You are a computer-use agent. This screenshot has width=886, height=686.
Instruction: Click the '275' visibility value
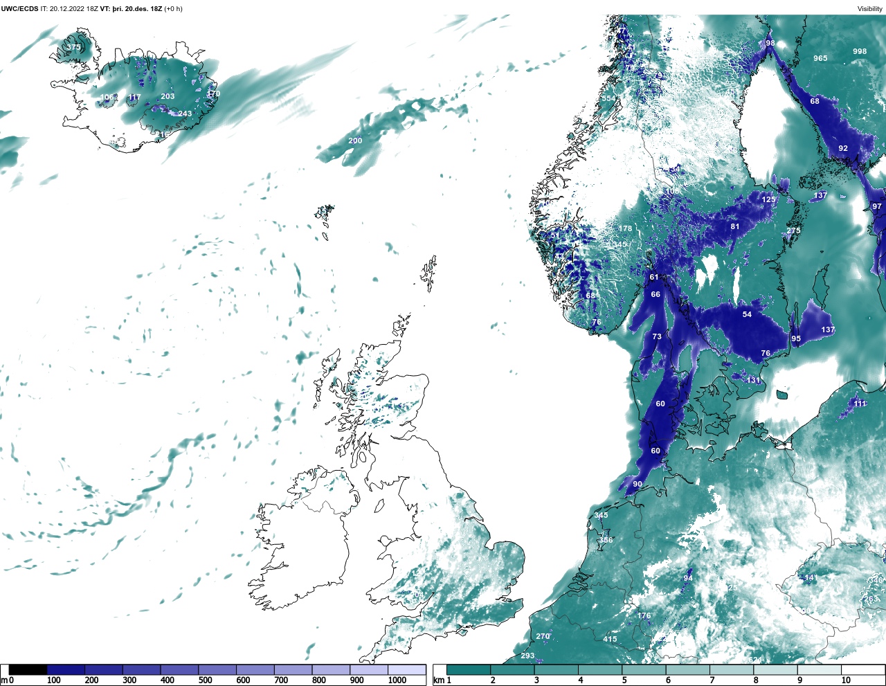[793, 231]
